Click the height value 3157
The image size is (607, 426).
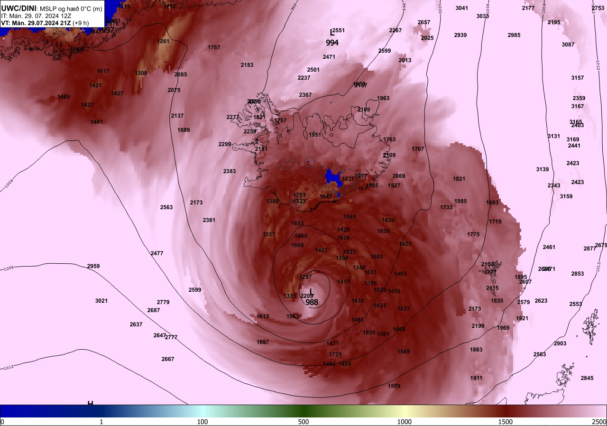pos(578,78)
